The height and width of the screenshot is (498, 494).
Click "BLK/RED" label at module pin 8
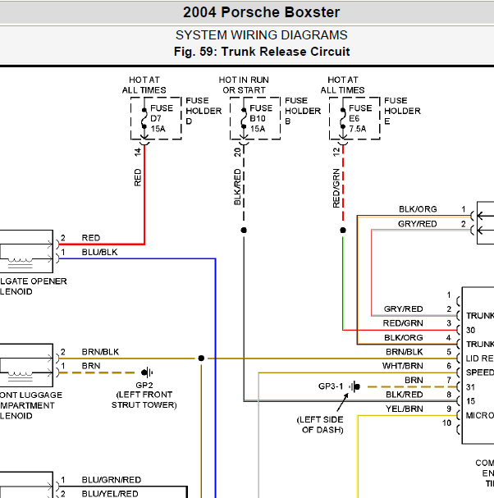(x=405, y=395)
